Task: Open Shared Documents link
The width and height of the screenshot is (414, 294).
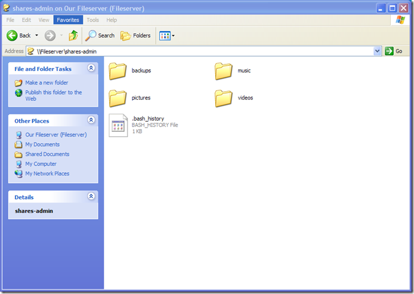Action: click(47, 154)
